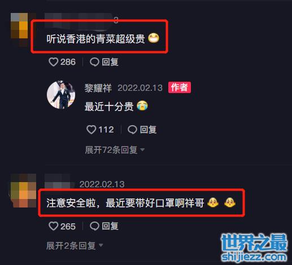Like the comment with 286 likes
Screen dimensions: 292x265
tap(54, 62)
